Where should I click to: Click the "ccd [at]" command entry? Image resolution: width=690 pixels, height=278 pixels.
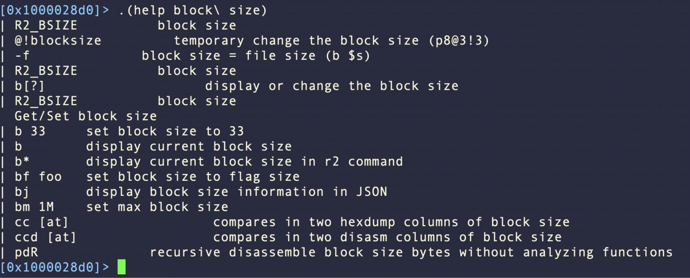pyautogui.click(x=45, y=237)
